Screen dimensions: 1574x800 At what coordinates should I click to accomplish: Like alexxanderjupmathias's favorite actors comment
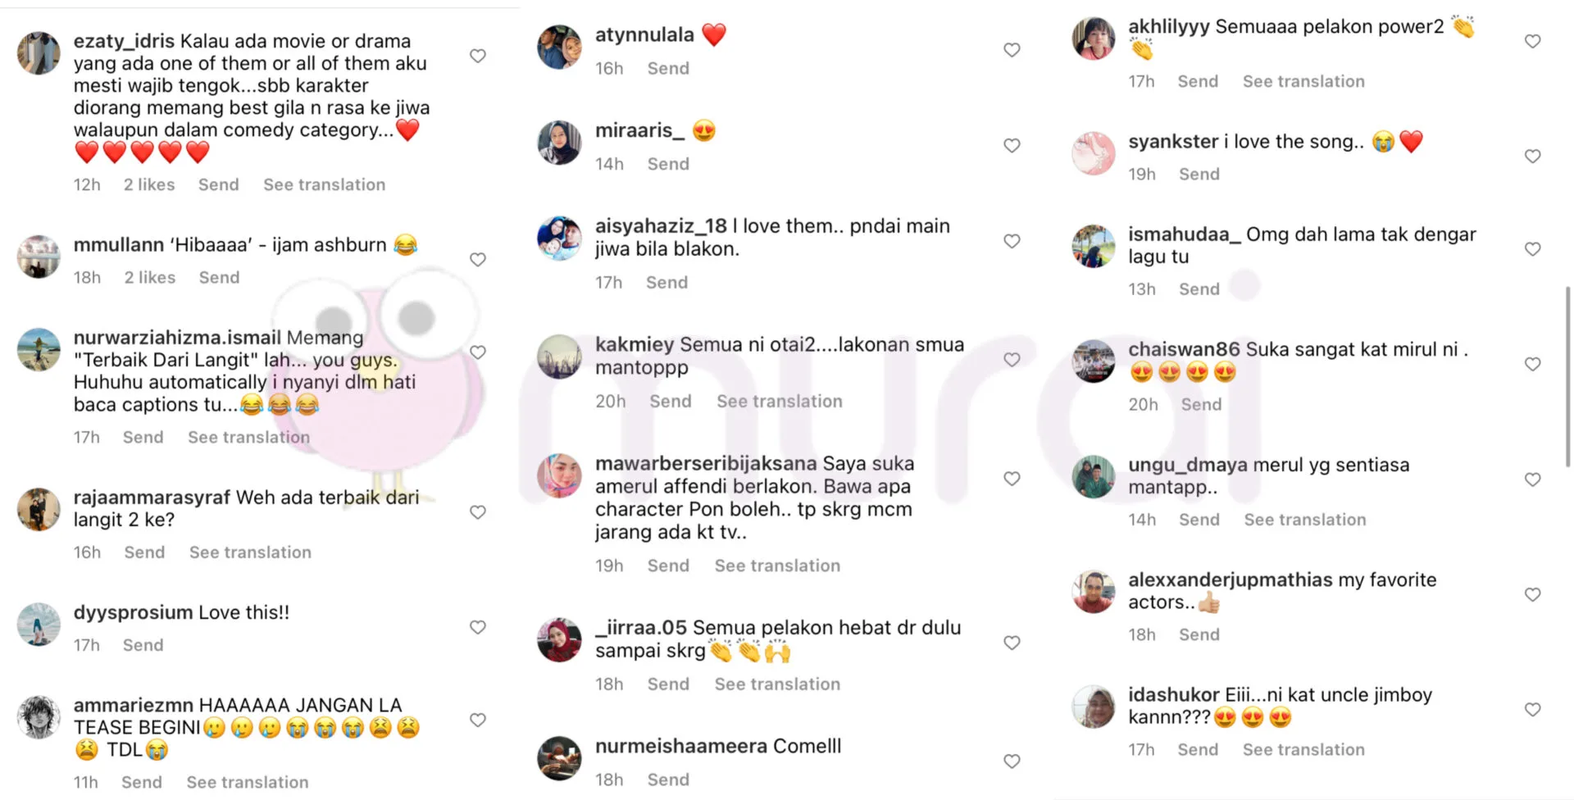[1533, 594]
